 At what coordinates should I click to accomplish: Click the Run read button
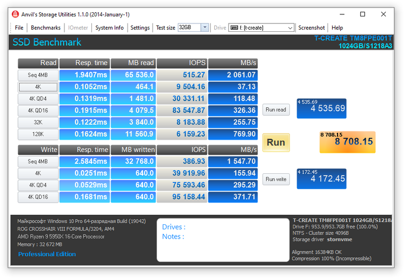pos(276,109)
